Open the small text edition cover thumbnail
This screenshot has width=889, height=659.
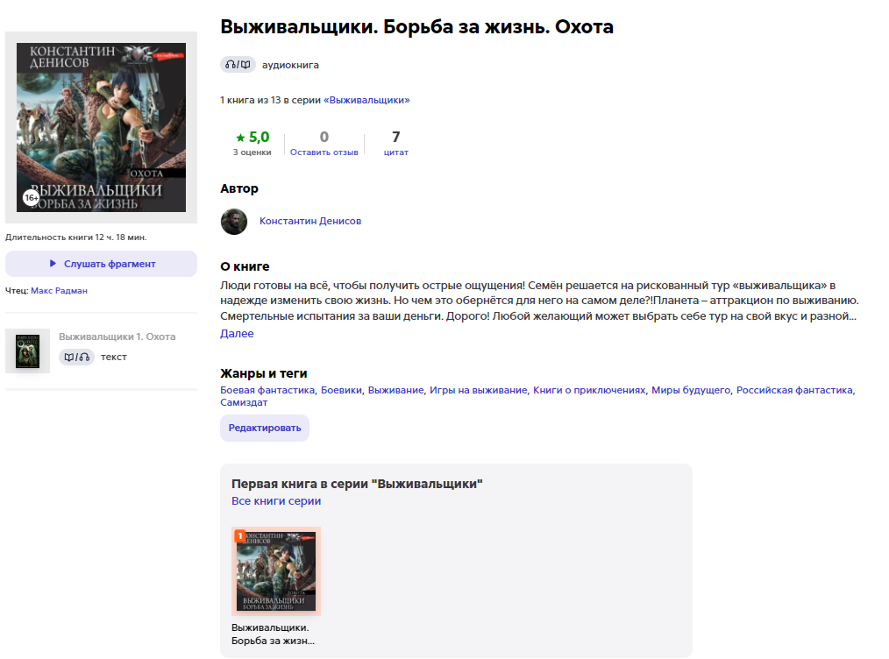(28, 351)
